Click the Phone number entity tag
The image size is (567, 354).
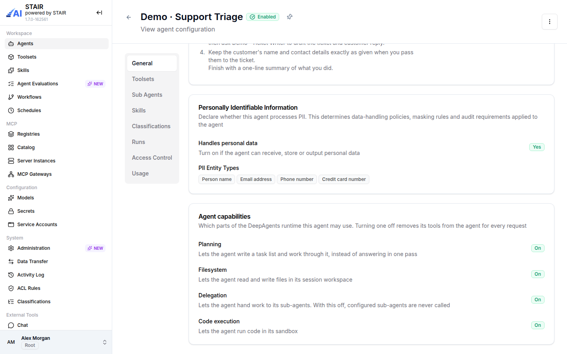point(297,179)
